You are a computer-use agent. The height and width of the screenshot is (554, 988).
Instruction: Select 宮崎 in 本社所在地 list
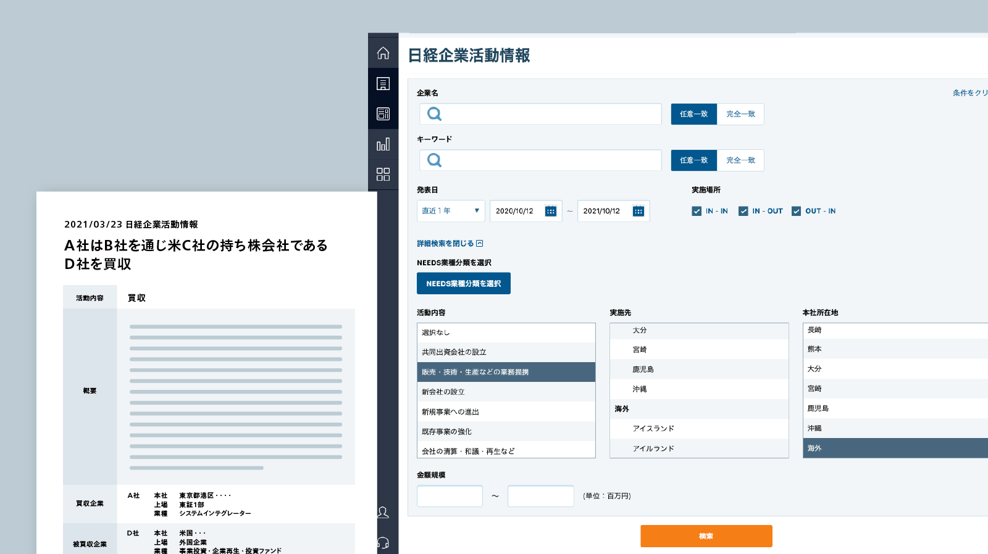click(x=895, y=388)
